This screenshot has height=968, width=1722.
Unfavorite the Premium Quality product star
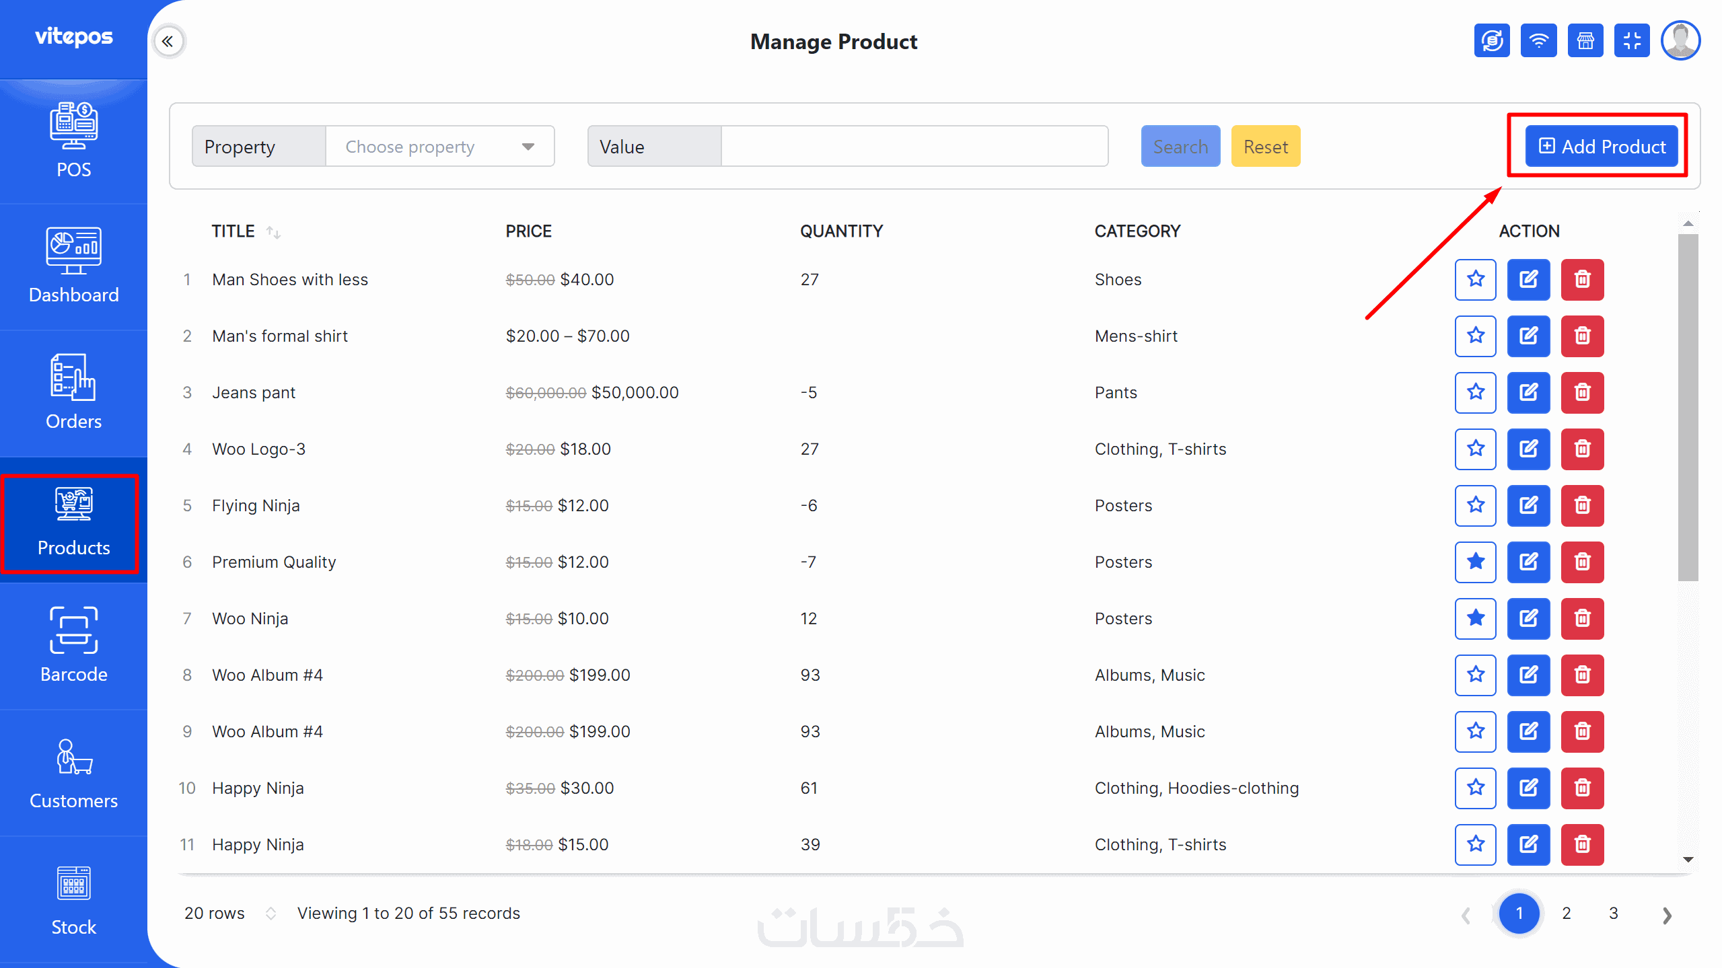[x=1475, y=562]
